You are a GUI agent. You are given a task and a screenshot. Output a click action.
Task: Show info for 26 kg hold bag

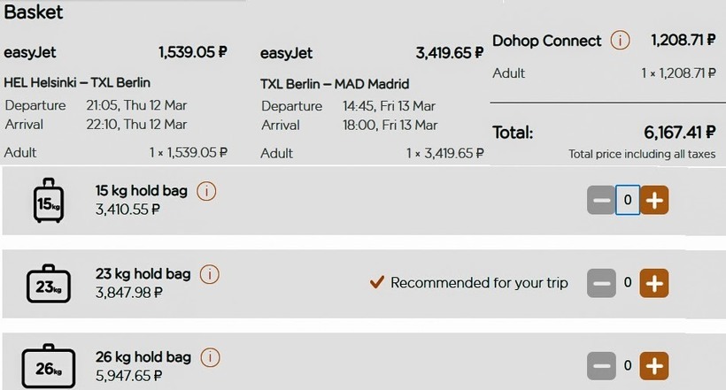(x=210, y=357)
